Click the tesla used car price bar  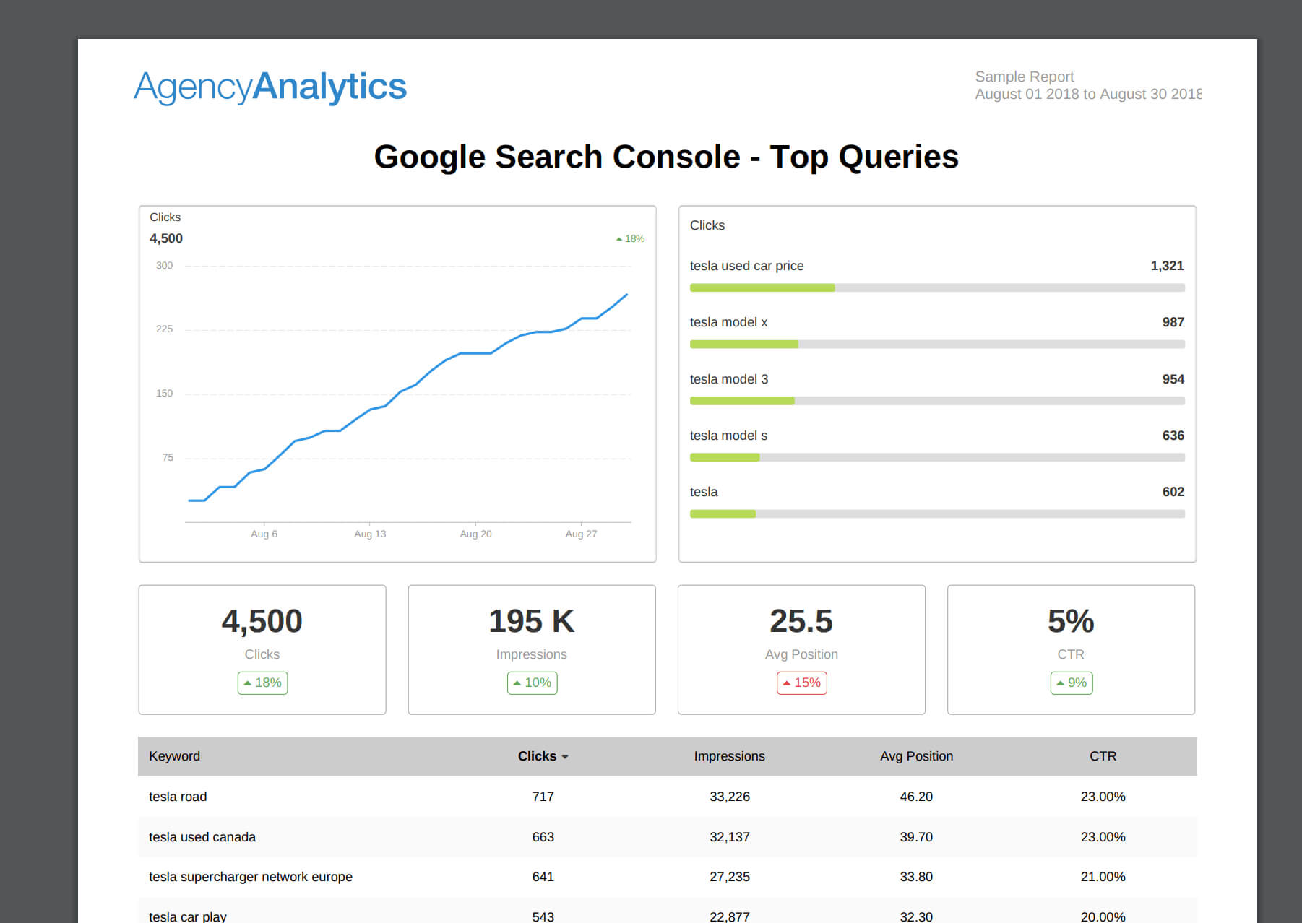937,287
